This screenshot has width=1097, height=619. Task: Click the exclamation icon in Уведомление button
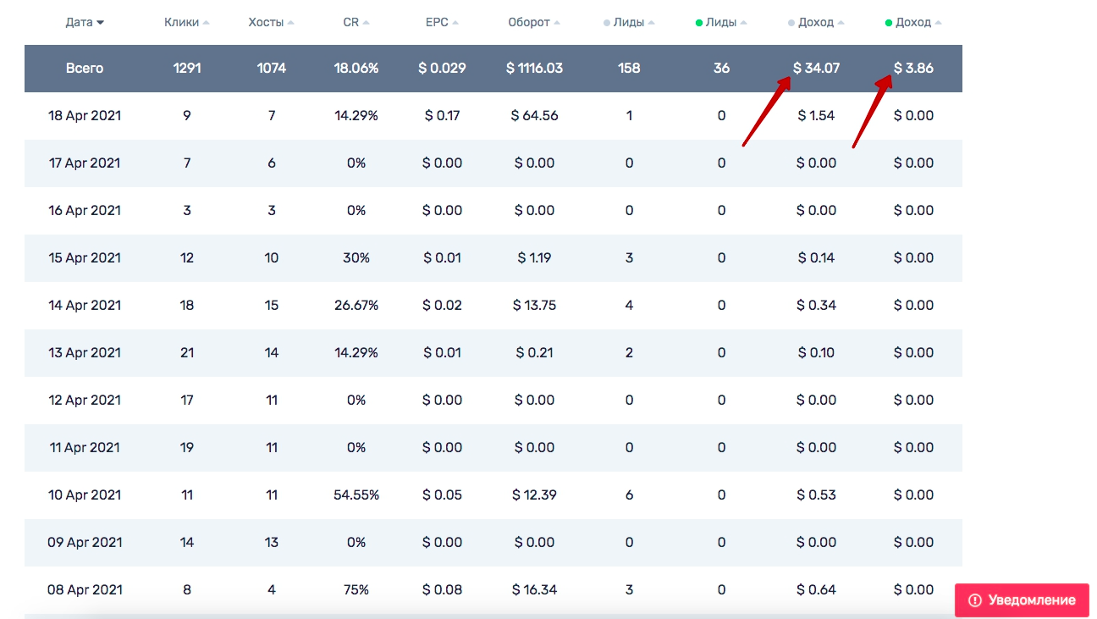click(x=974, y=600)
